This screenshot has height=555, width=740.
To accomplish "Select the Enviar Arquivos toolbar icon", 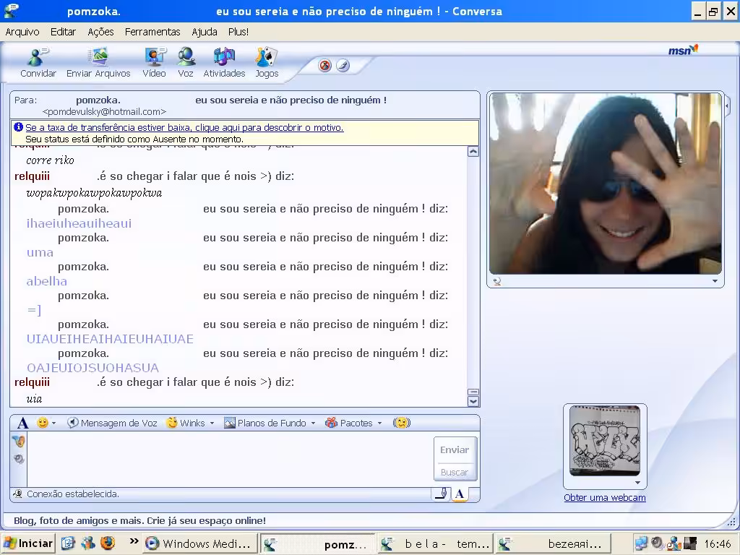I will [x=98, y=62].
